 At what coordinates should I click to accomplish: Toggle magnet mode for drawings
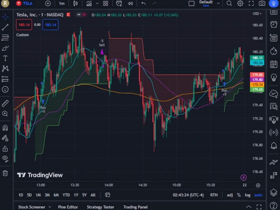click(x=5, y=128)
